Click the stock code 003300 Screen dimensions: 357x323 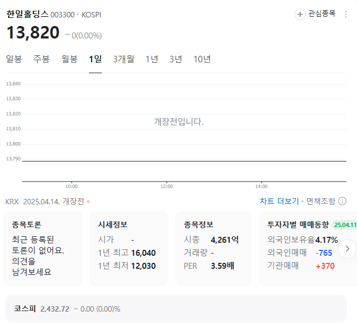(x=62, y=15)
